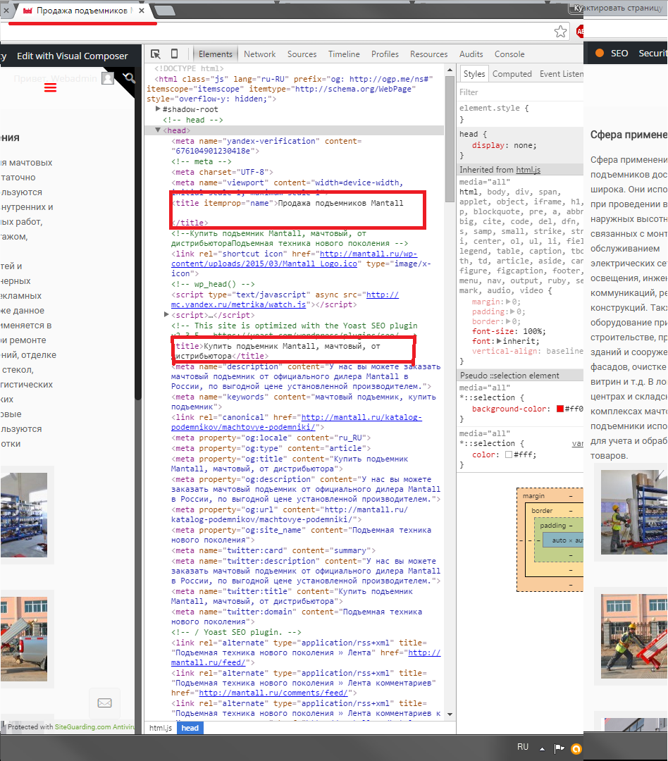Image resolution: width=668 pixels, height=761 pixels.
Task: Bookmark this page with the star icon
Action: point(560,32)
